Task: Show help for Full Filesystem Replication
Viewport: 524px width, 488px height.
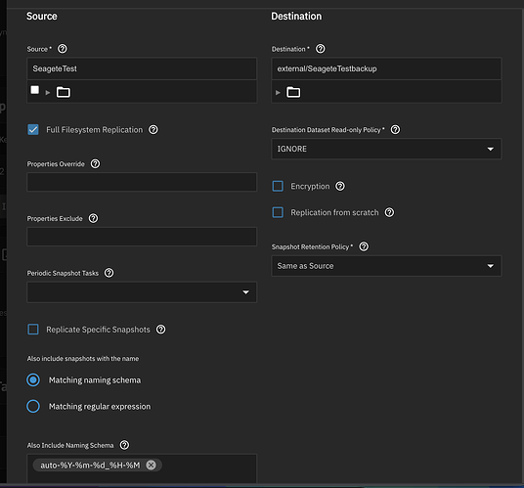Action: click(153, 130)
